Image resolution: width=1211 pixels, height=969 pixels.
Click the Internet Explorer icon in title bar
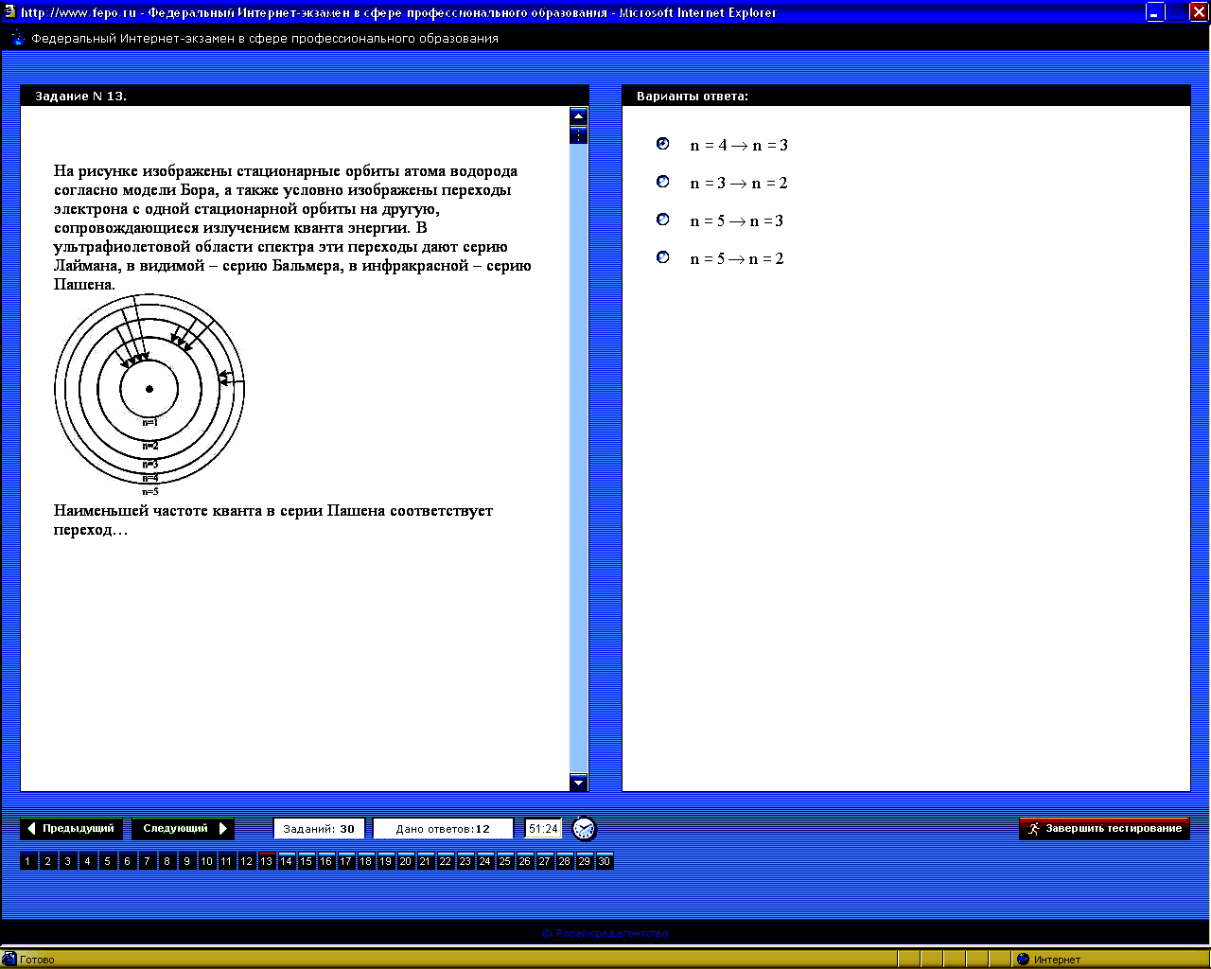(x=9, y=12)
